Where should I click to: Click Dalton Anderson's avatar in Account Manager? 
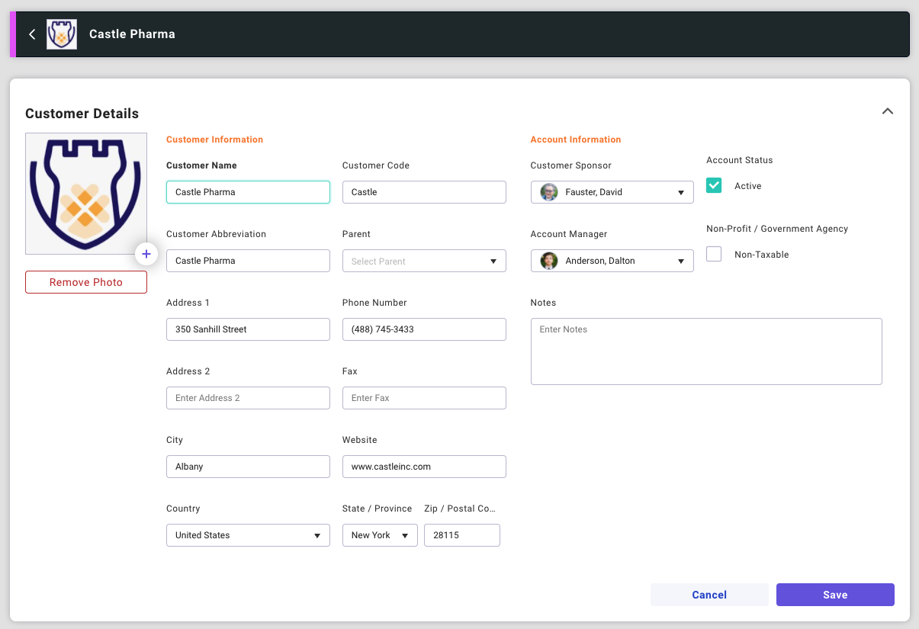[549, 261]
